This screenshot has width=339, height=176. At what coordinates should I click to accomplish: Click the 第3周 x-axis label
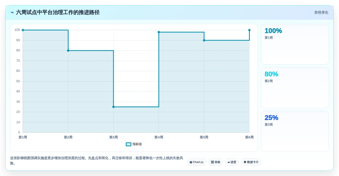(113, 137)
